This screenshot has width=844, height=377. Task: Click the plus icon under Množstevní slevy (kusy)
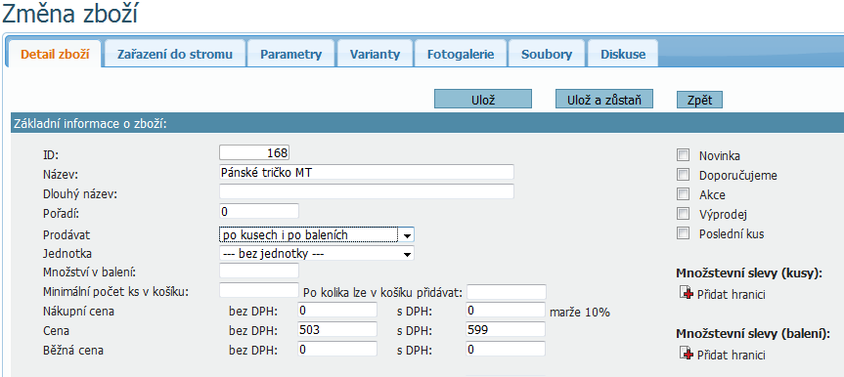(x=687, y=294)
